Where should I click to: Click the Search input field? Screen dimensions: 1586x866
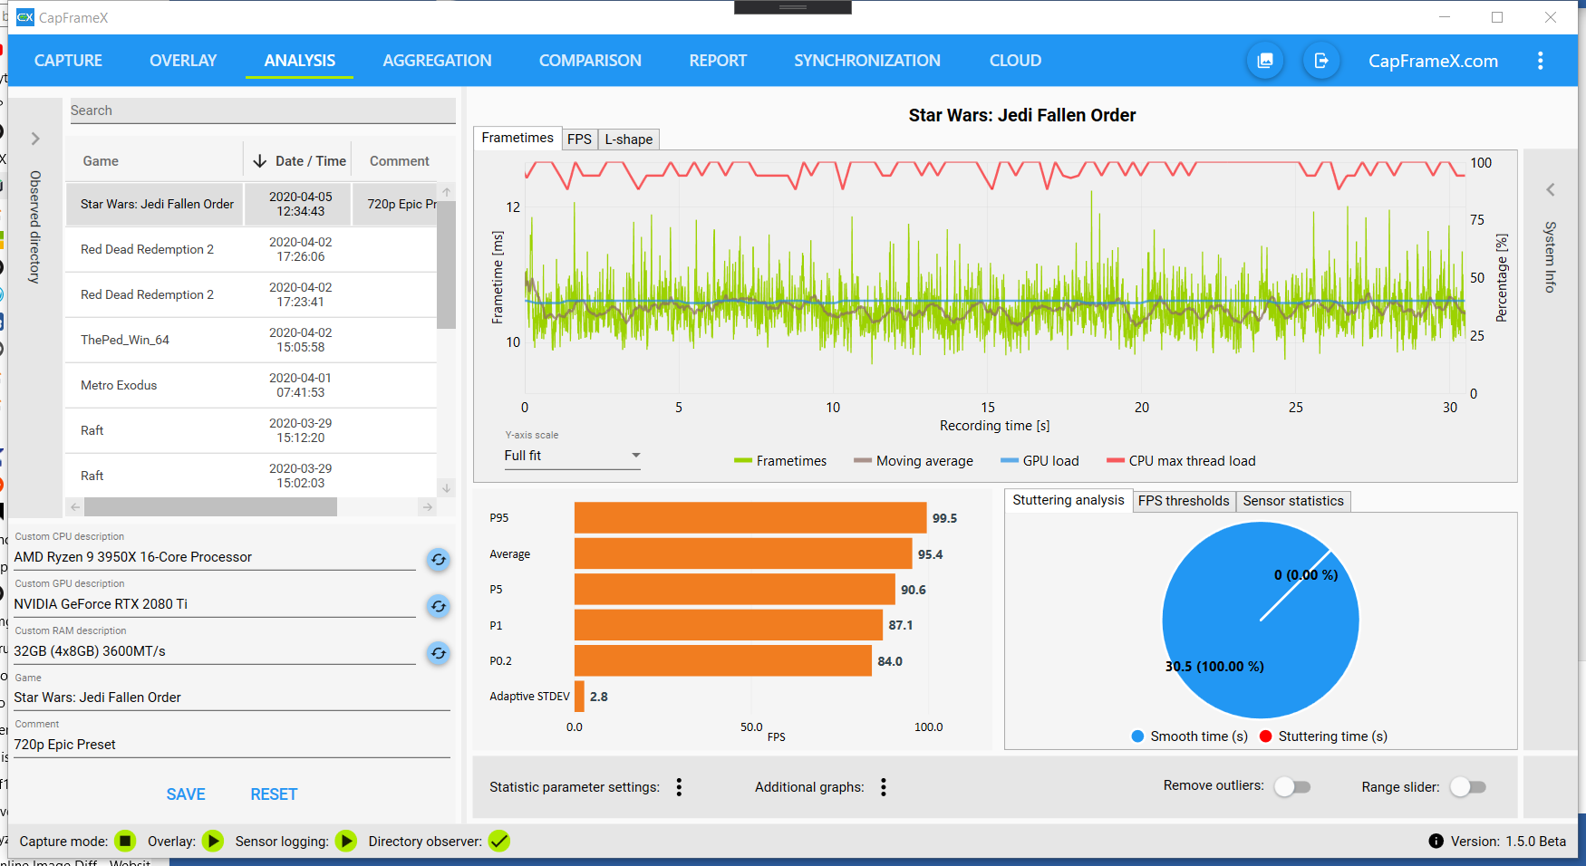click(x=263, y=111)
